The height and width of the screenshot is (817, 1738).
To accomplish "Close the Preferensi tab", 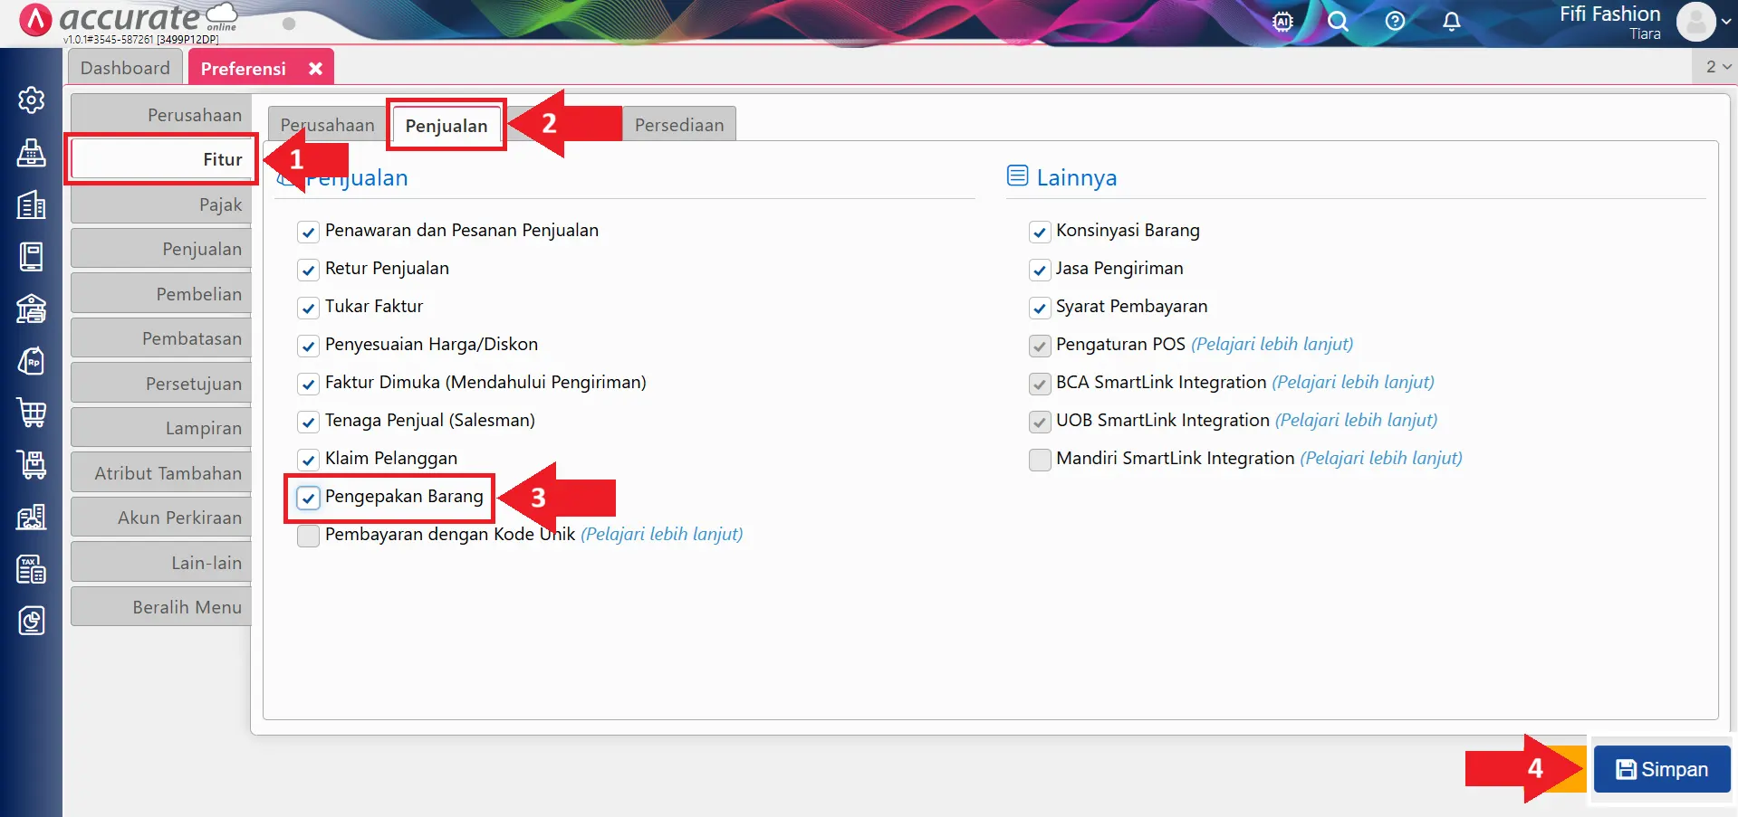I will pos(315,69).
